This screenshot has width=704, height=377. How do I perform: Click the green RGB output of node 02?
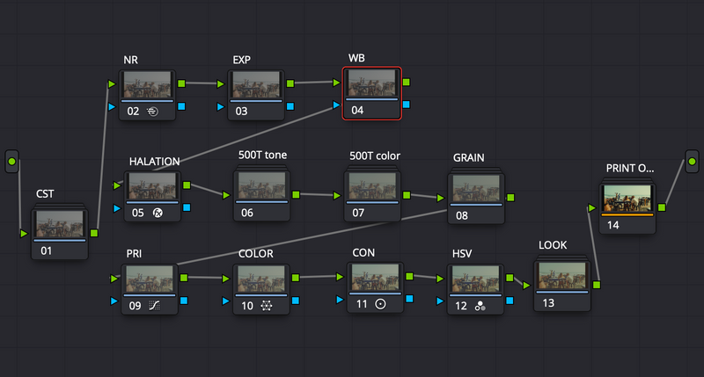point(181,83)
